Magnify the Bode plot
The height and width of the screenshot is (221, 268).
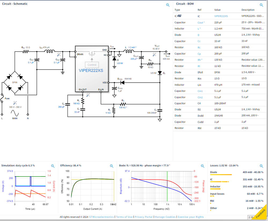(x=203, y=166)
